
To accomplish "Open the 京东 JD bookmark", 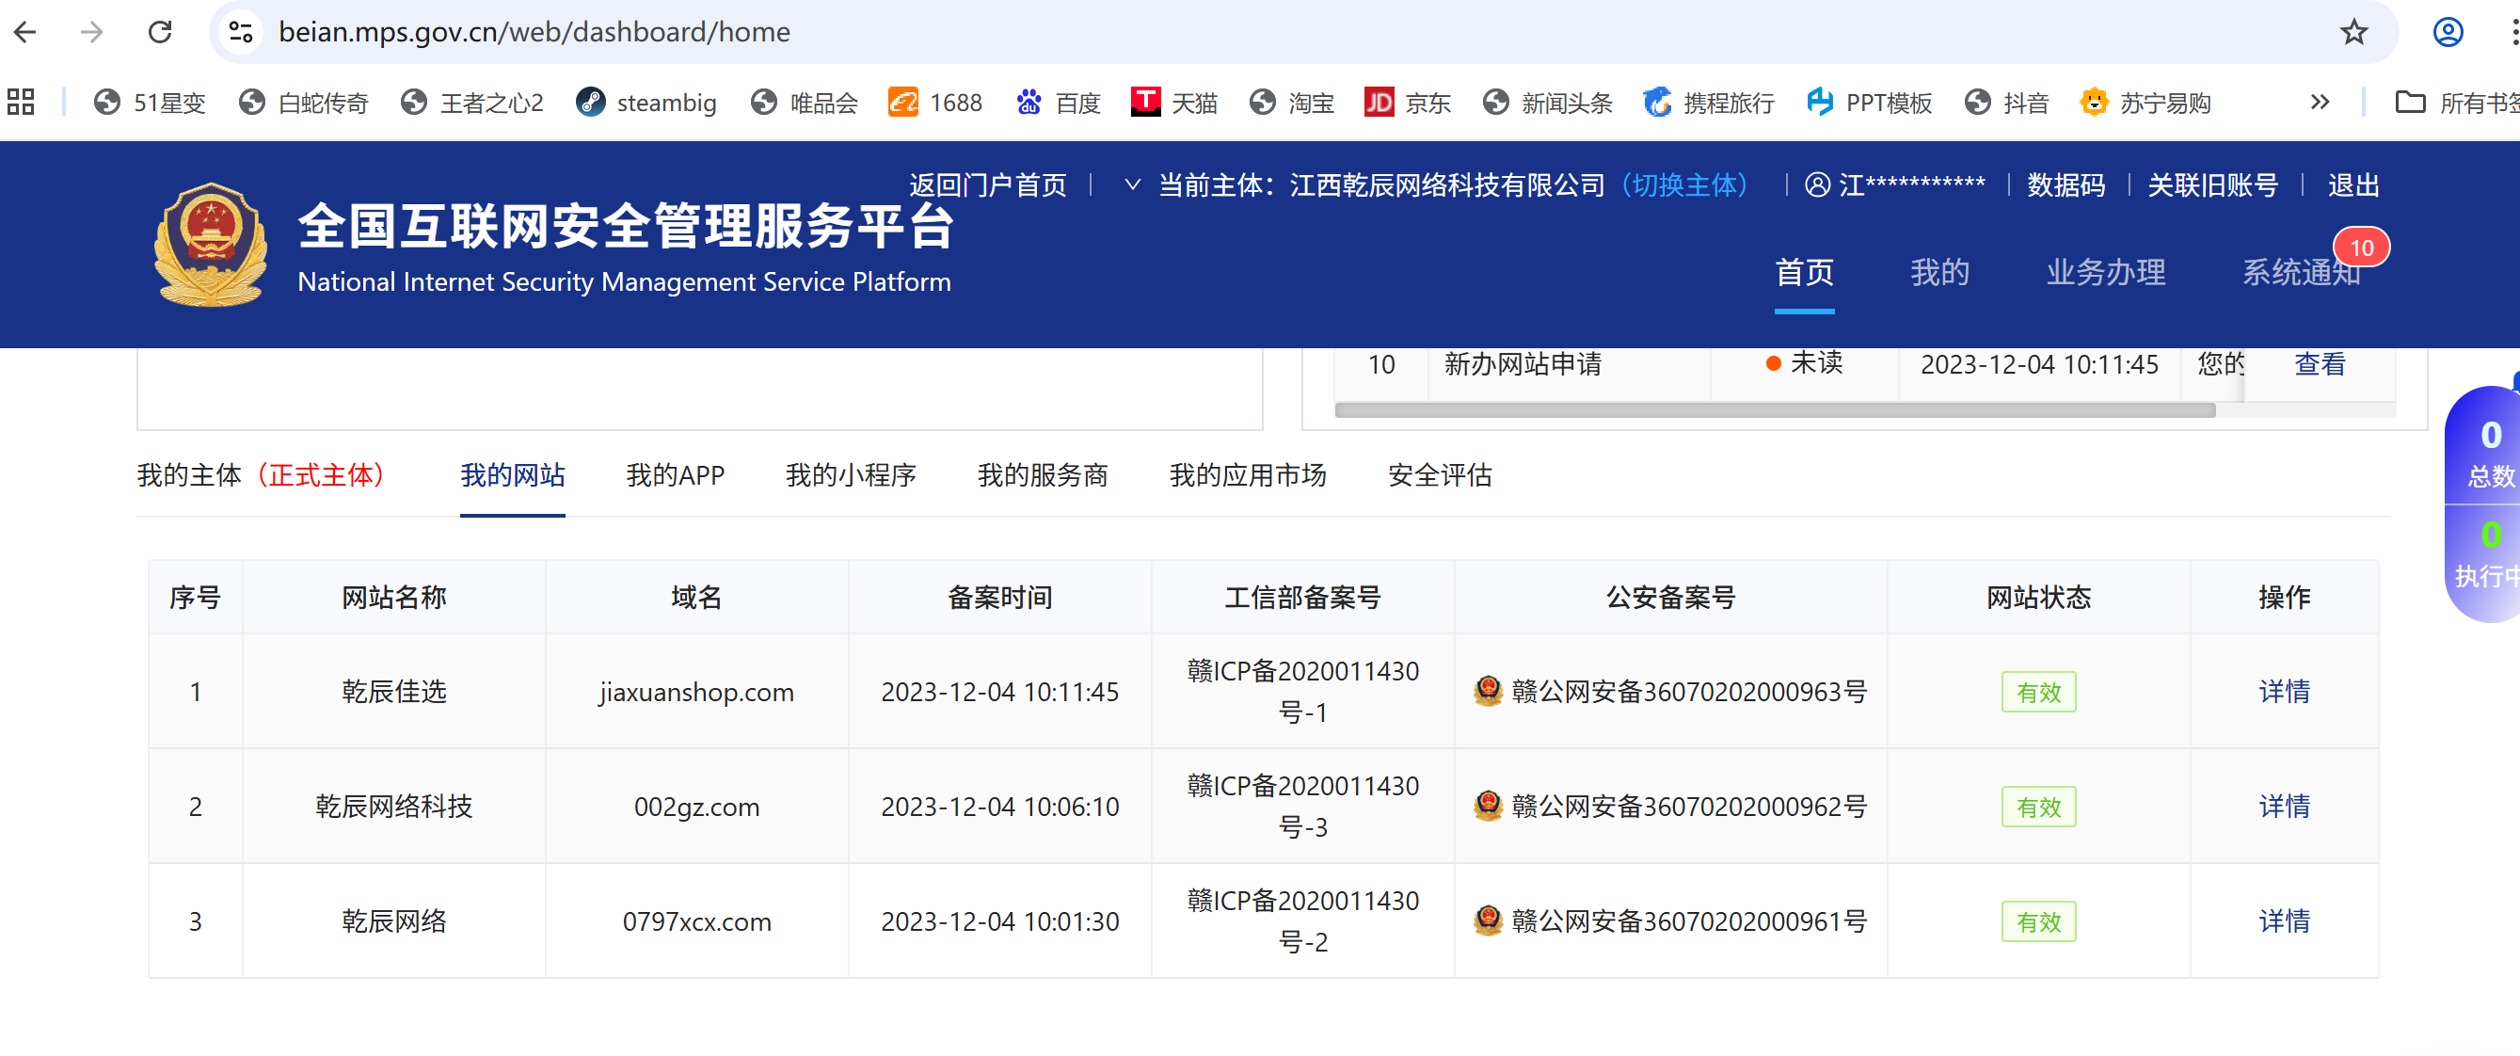I will [x=1407, y=103].
